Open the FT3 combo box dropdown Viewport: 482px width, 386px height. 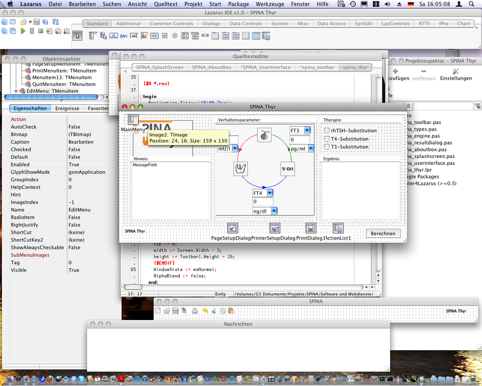pyautogui.click(x=307, y=130)
